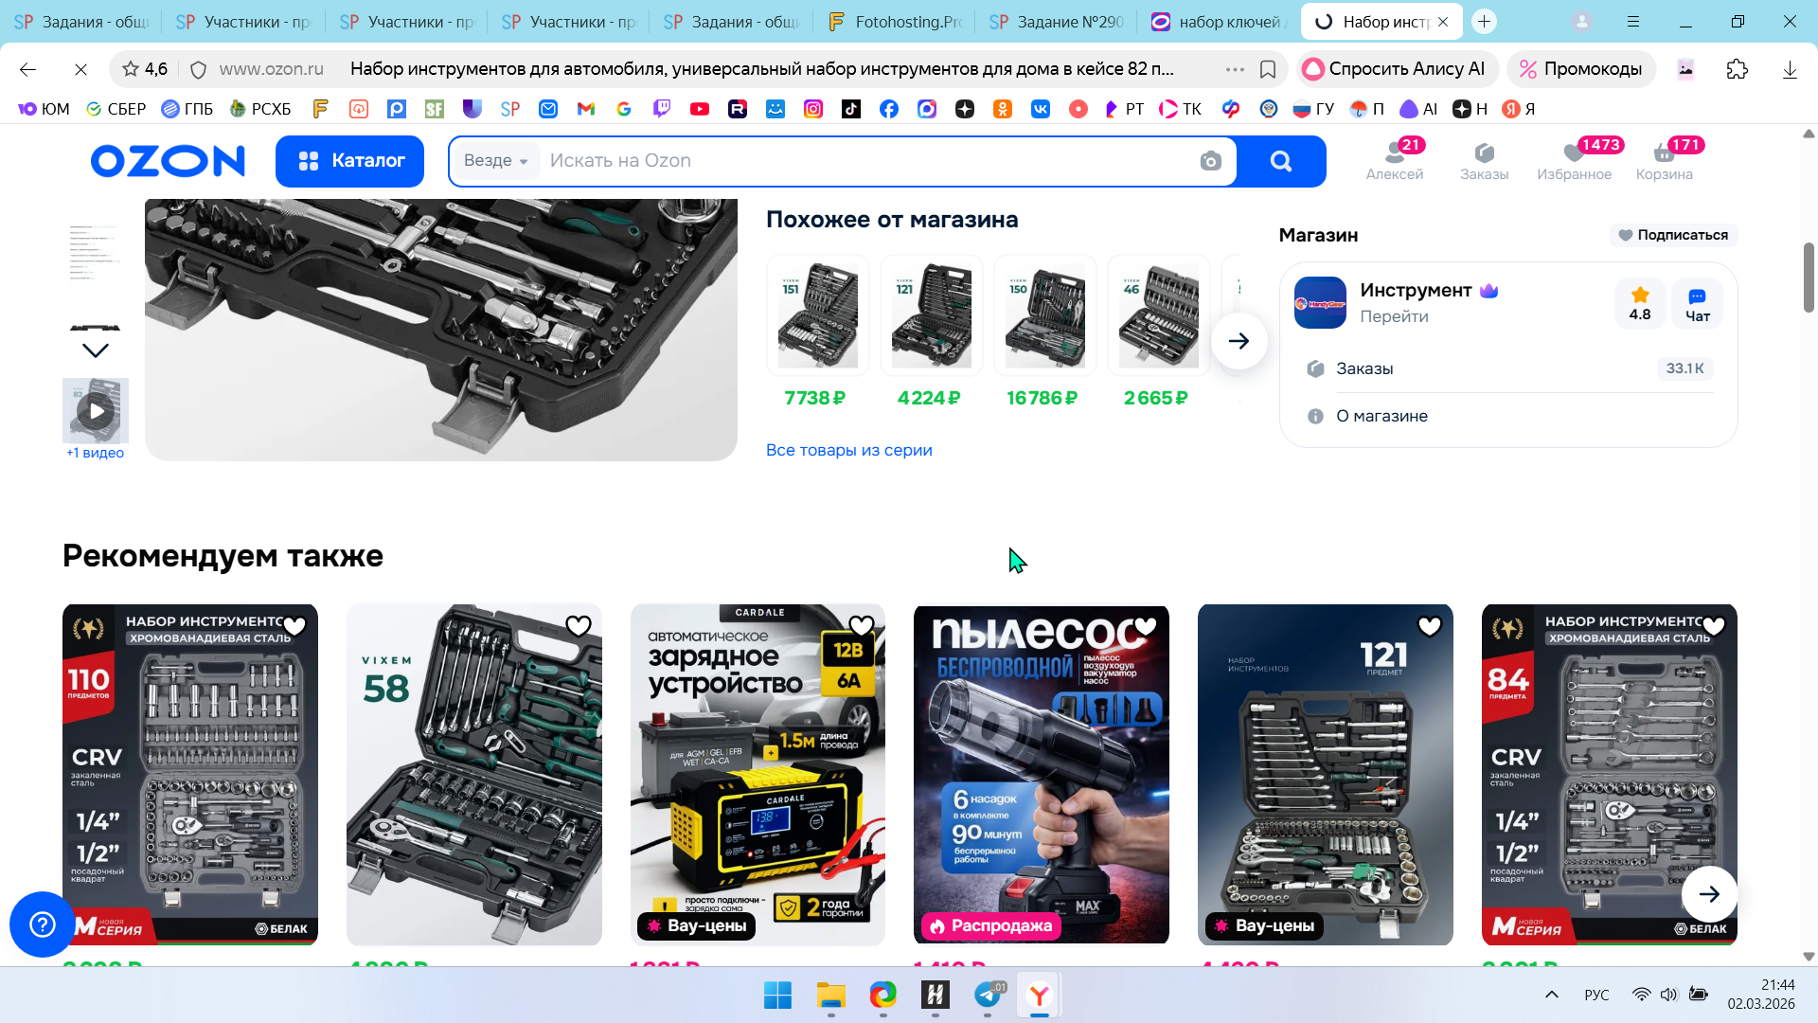Click the blue help question-mark button
1818x1023 pixels.
tap(42, 924)
